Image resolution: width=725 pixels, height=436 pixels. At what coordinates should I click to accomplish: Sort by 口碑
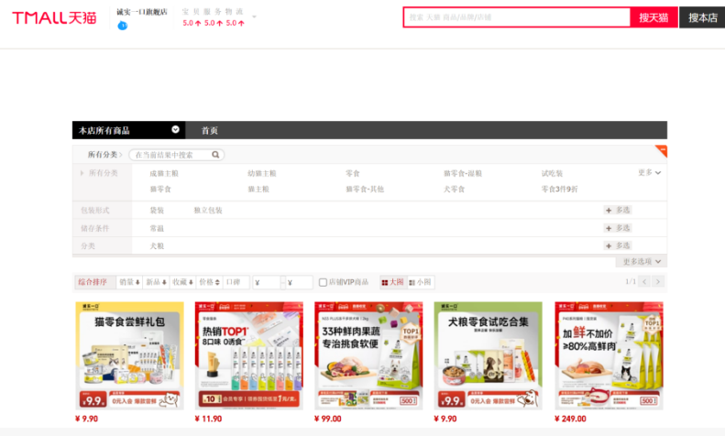[x=236, y=282]
